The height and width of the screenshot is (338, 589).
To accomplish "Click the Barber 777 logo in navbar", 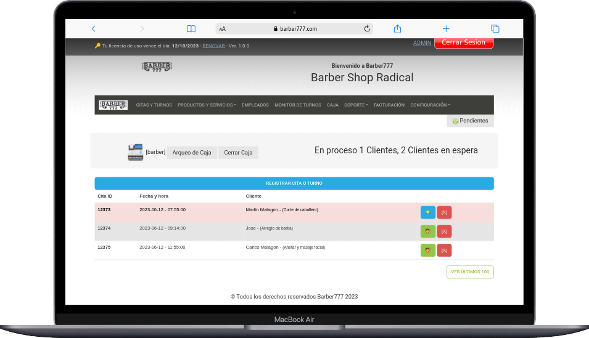I will (x=113, y=105).
